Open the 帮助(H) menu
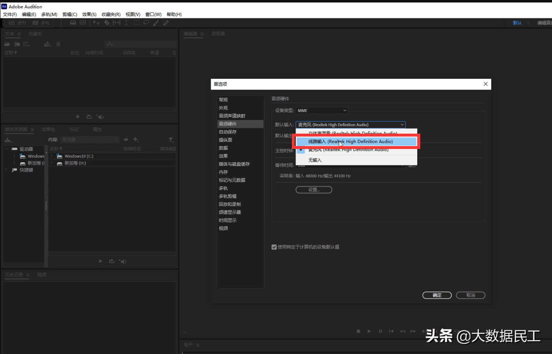The height and width of the screenshot is (354, 552). (x=174, y=15)
